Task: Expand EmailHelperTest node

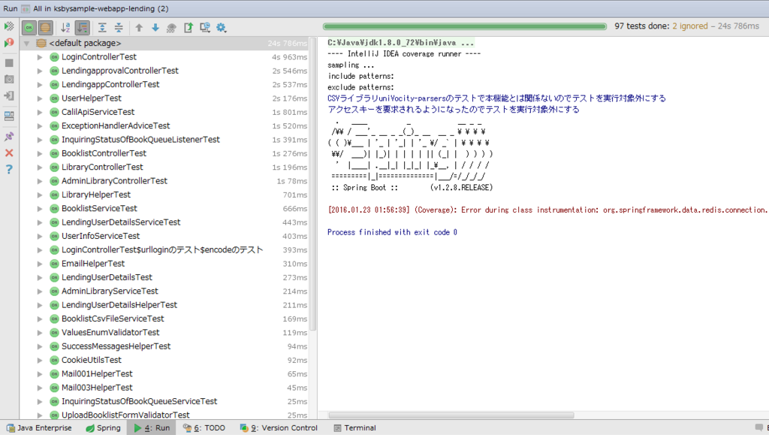Action: (x=40, y=264)
